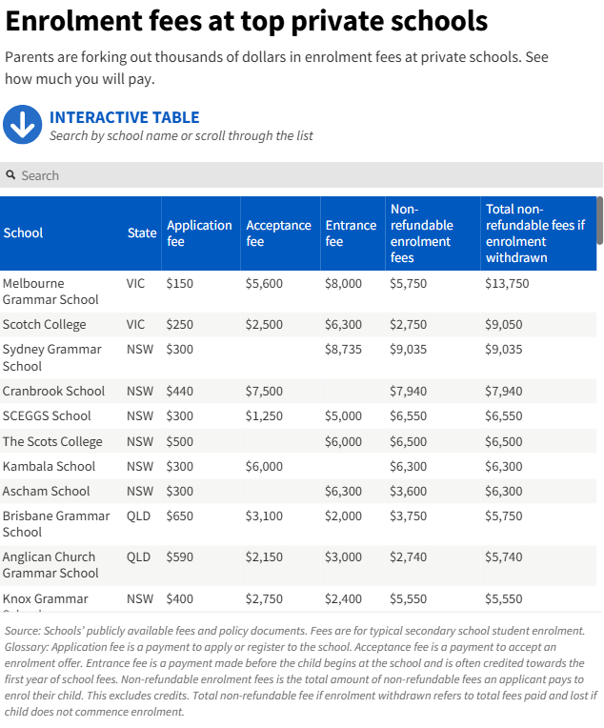
Task: Sort by Entrance fee header
Action: (351, 233)
